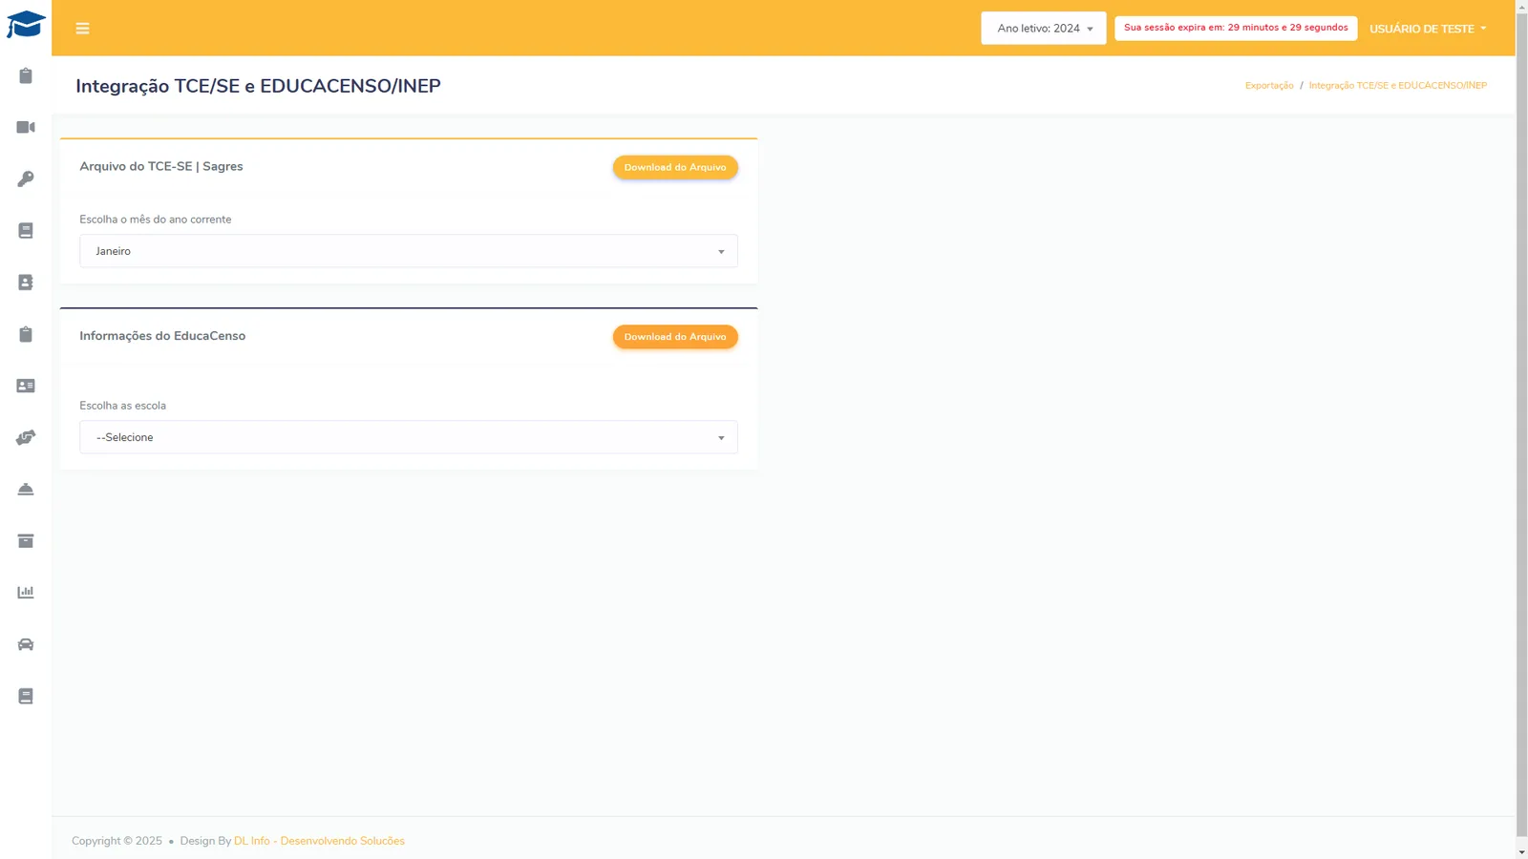
Task: Expand the USUÁRIO DE TESTE user menu
Action: [x=1428, y=29]
